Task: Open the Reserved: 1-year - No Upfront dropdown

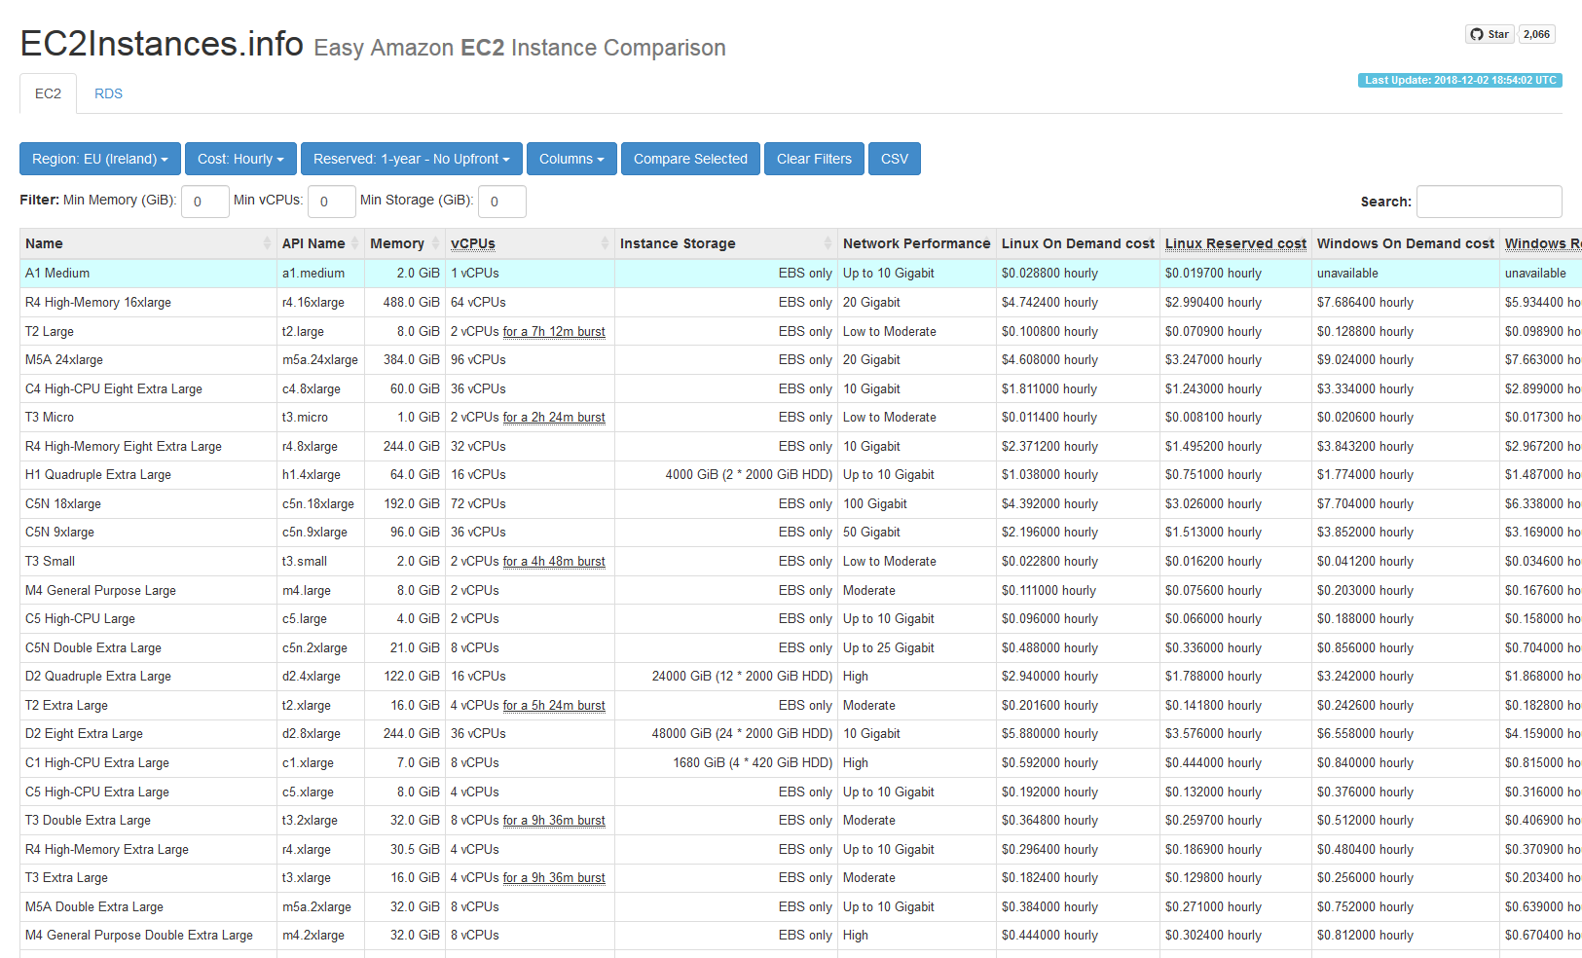Action: 412,159
